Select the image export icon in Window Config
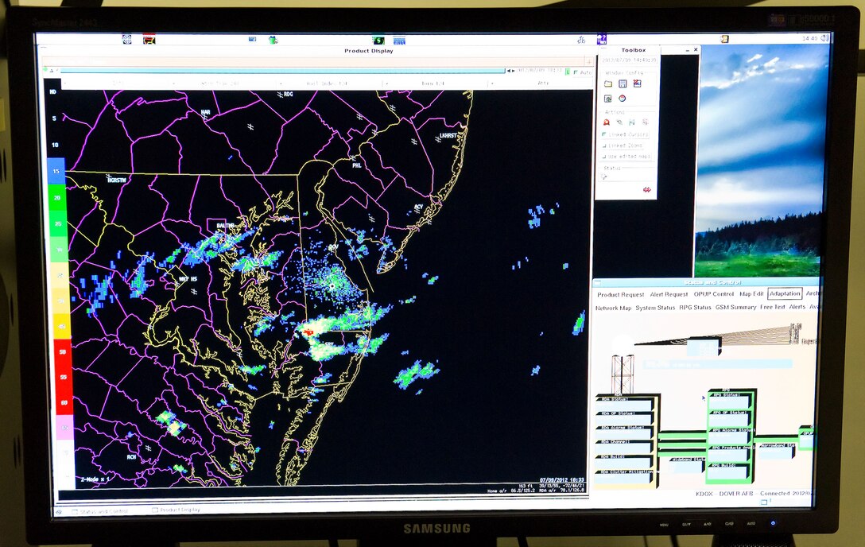865x547 pixels. pyautogui.click(x=637, y=83)
